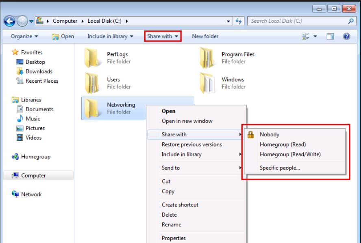Screen dimensions: 361x243
Task: Click the magnifier search icon
Action: pos(351,21)
